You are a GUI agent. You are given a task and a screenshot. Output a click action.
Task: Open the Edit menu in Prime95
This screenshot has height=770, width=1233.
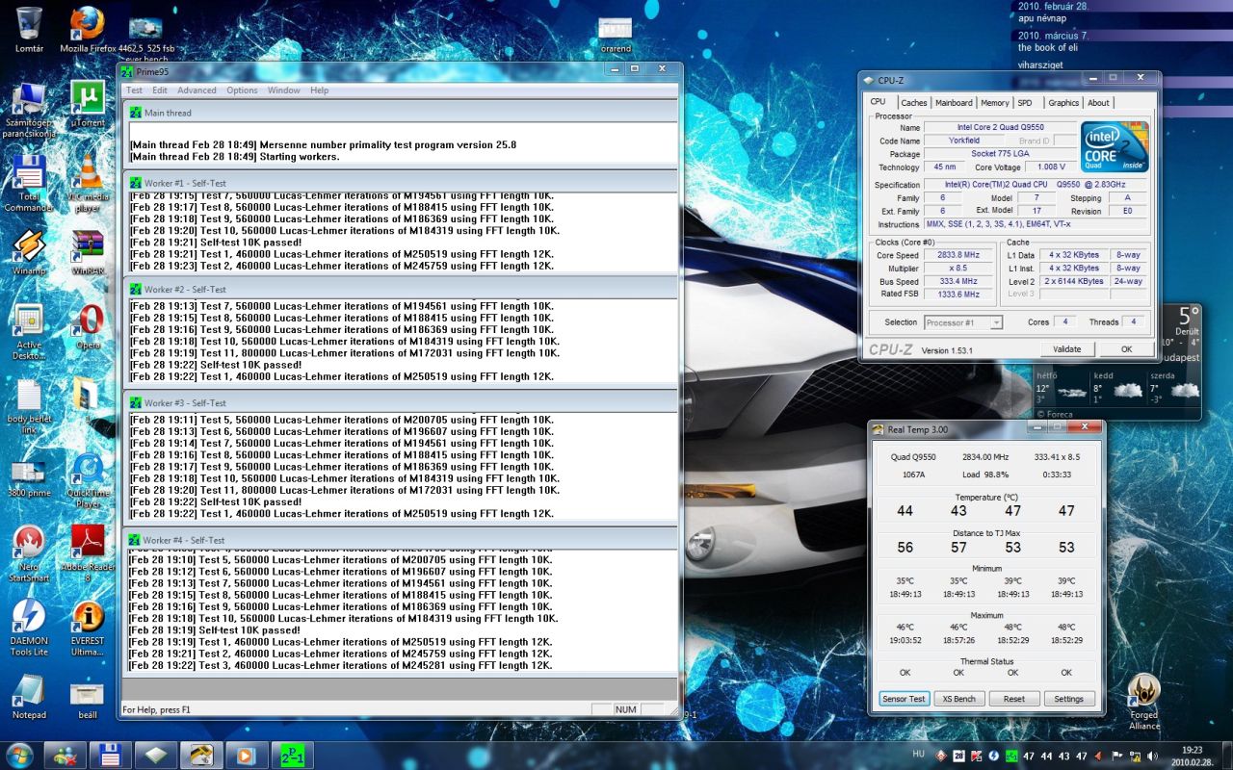[159, 90]
